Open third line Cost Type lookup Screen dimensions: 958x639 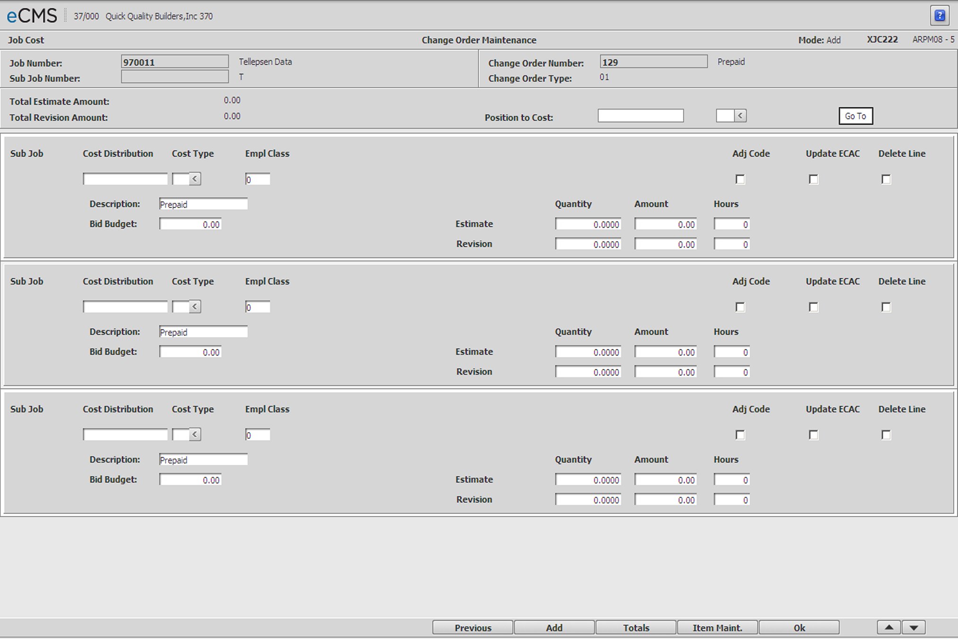pos(195,435)
